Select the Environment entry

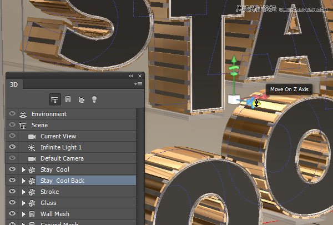(77, 114)
